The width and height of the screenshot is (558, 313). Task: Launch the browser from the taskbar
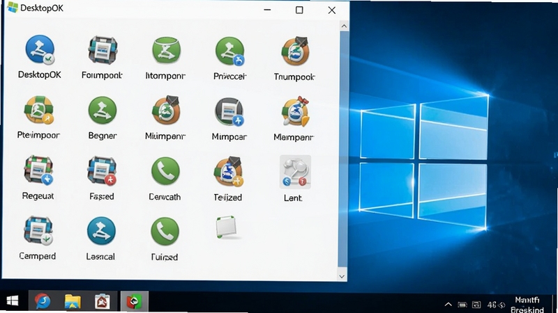coord(43,302)
